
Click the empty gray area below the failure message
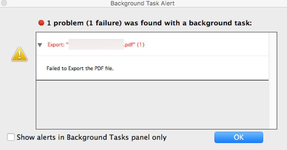(152, 104)
